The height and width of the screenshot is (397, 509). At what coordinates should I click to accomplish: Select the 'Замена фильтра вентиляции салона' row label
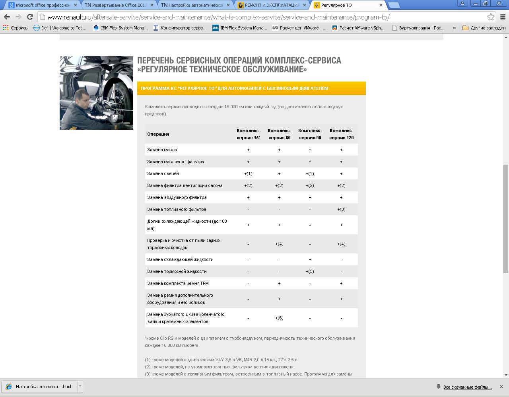tap(185, 185)
